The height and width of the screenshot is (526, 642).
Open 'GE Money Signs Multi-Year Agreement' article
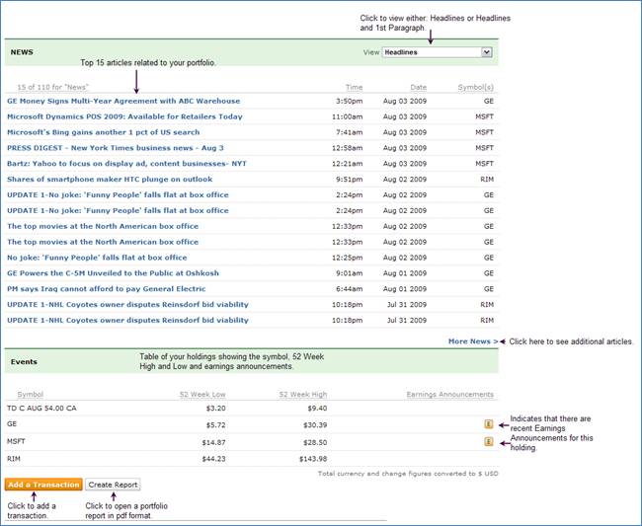(123, 101)
